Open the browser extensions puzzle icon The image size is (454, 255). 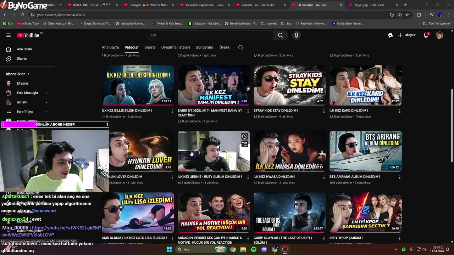point(419,15)
